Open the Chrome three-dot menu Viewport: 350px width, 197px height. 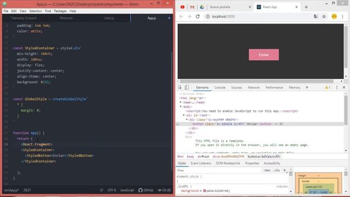point(342,16)
